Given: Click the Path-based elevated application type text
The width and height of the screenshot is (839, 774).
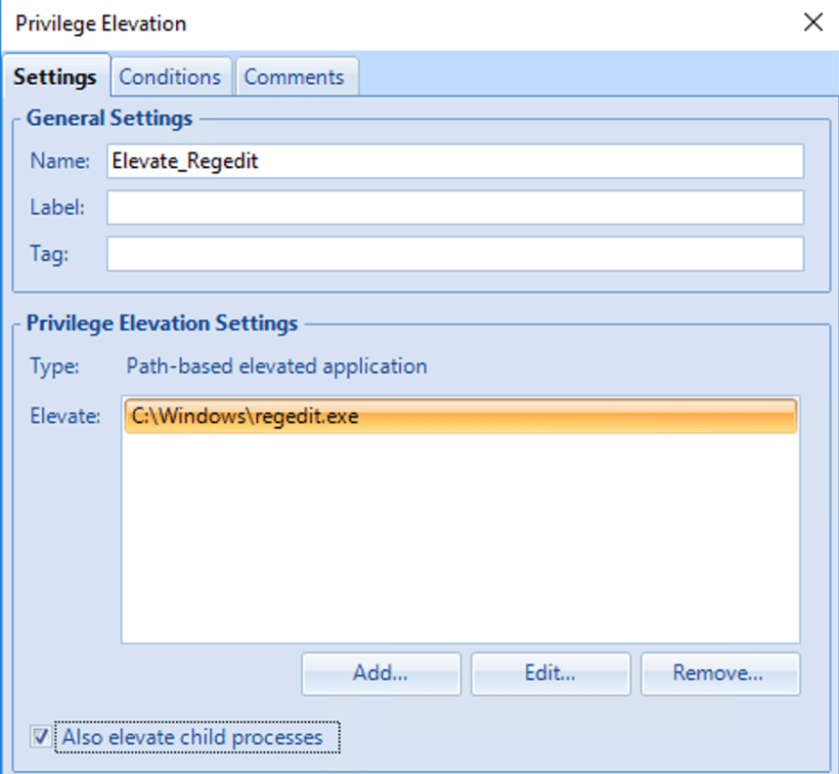Looking at the screenshot, I should [x=277, y=367].
